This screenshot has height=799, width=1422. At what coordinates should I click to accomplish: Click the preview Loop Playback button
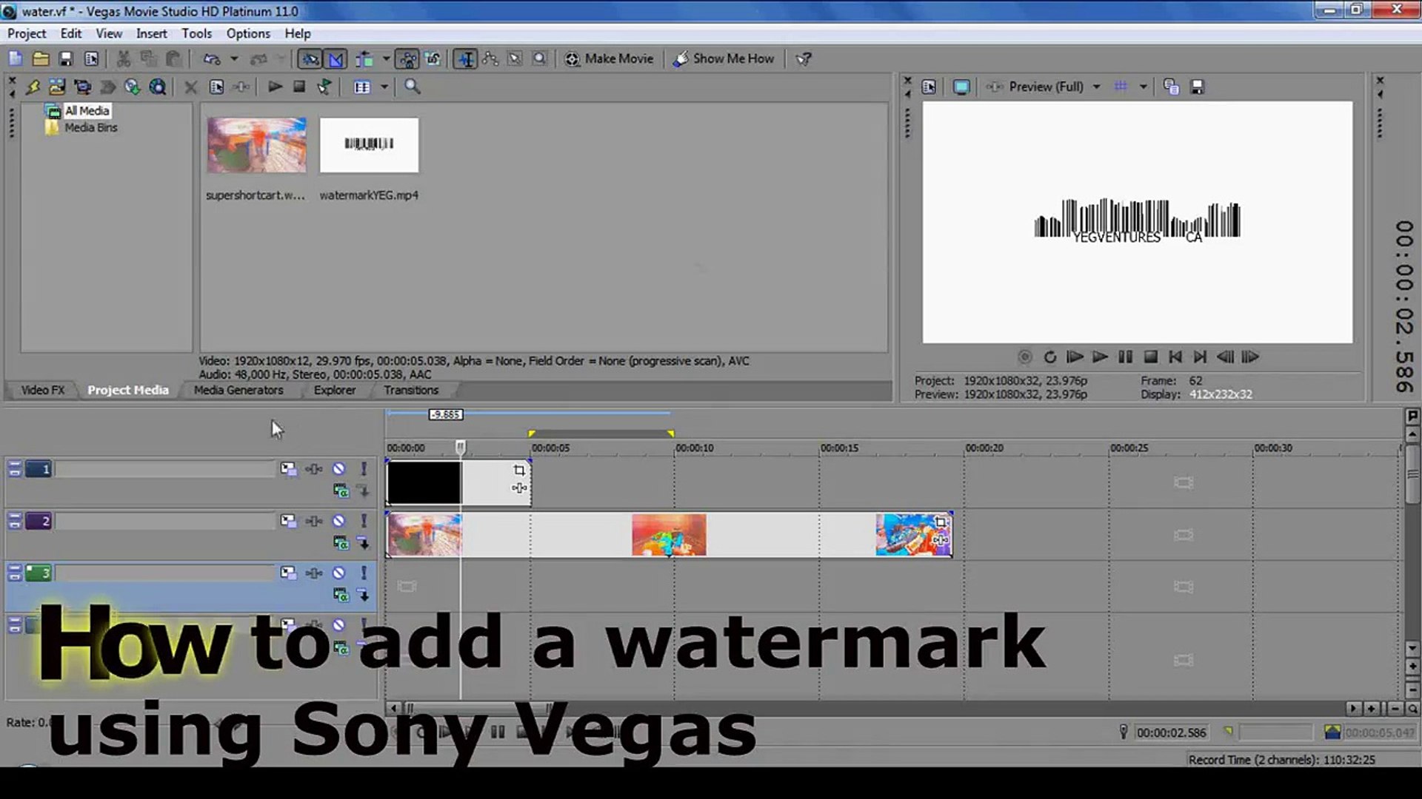point(1050,357)
